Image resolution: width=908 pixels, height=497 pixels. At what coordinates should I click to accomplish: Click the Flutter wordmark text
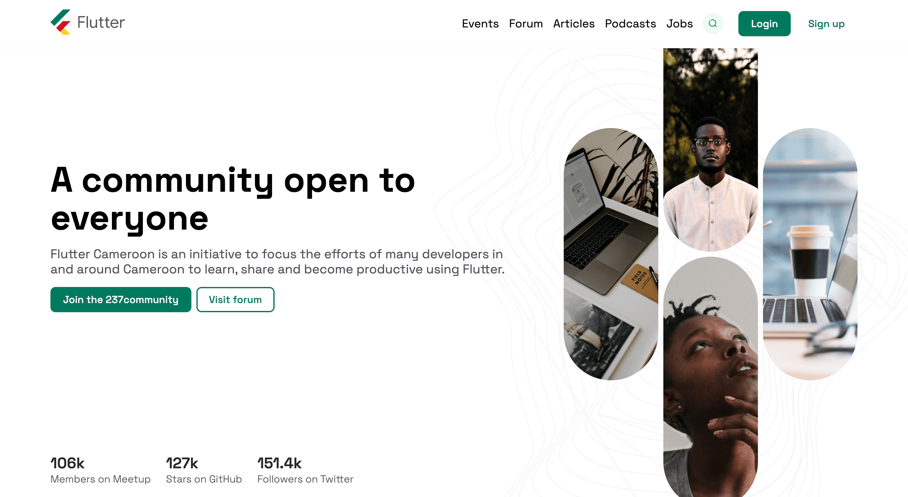[x=101, y=22]
